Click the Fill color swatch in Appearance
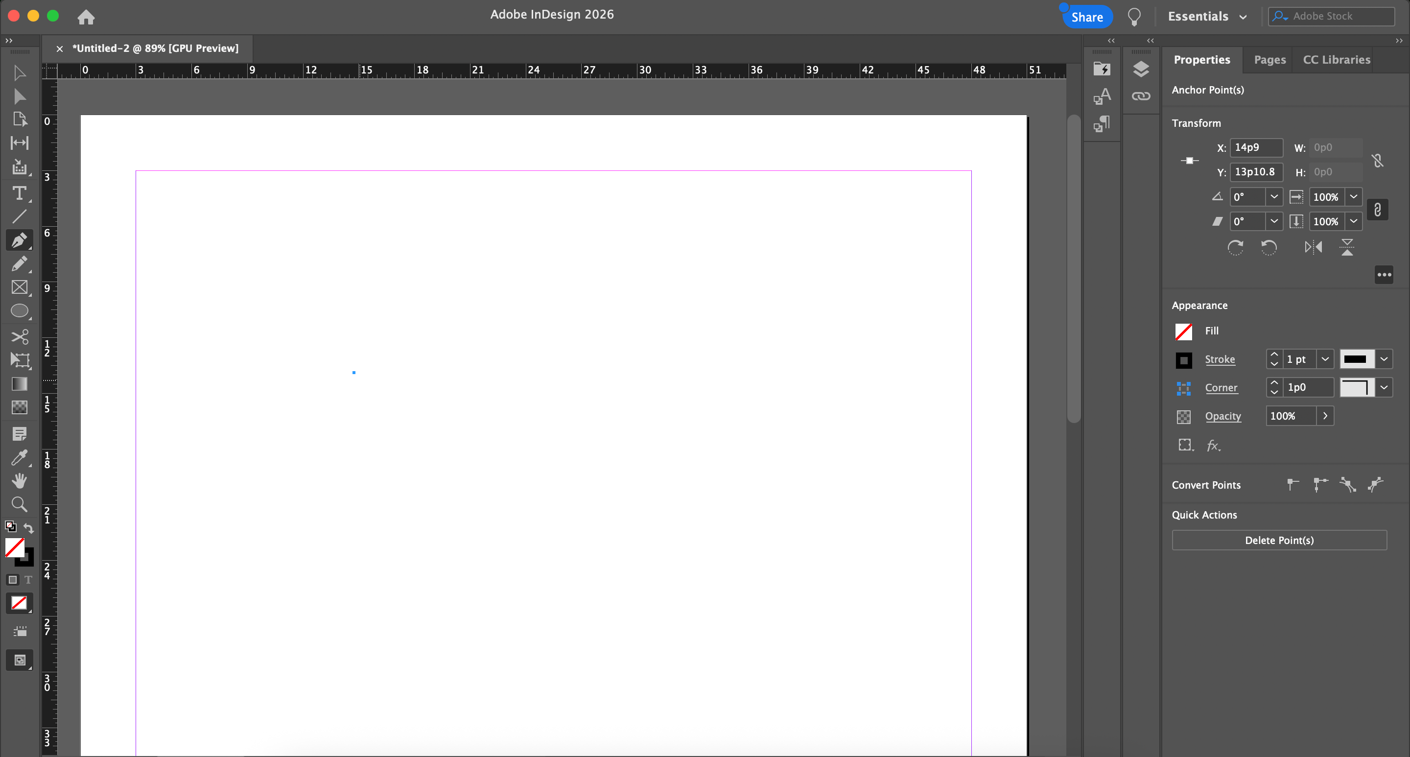 click(x=1183, y=331)
